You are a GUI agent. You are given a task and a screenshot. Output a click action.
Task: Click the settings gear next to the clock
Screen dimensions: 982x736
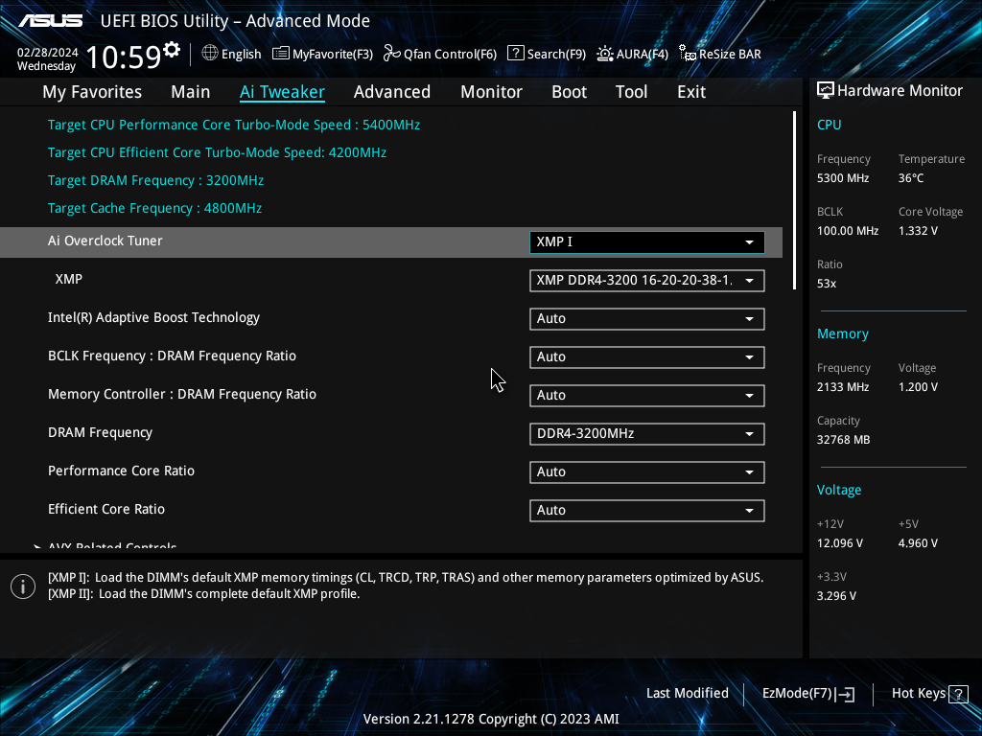click(x=172, y=50)
